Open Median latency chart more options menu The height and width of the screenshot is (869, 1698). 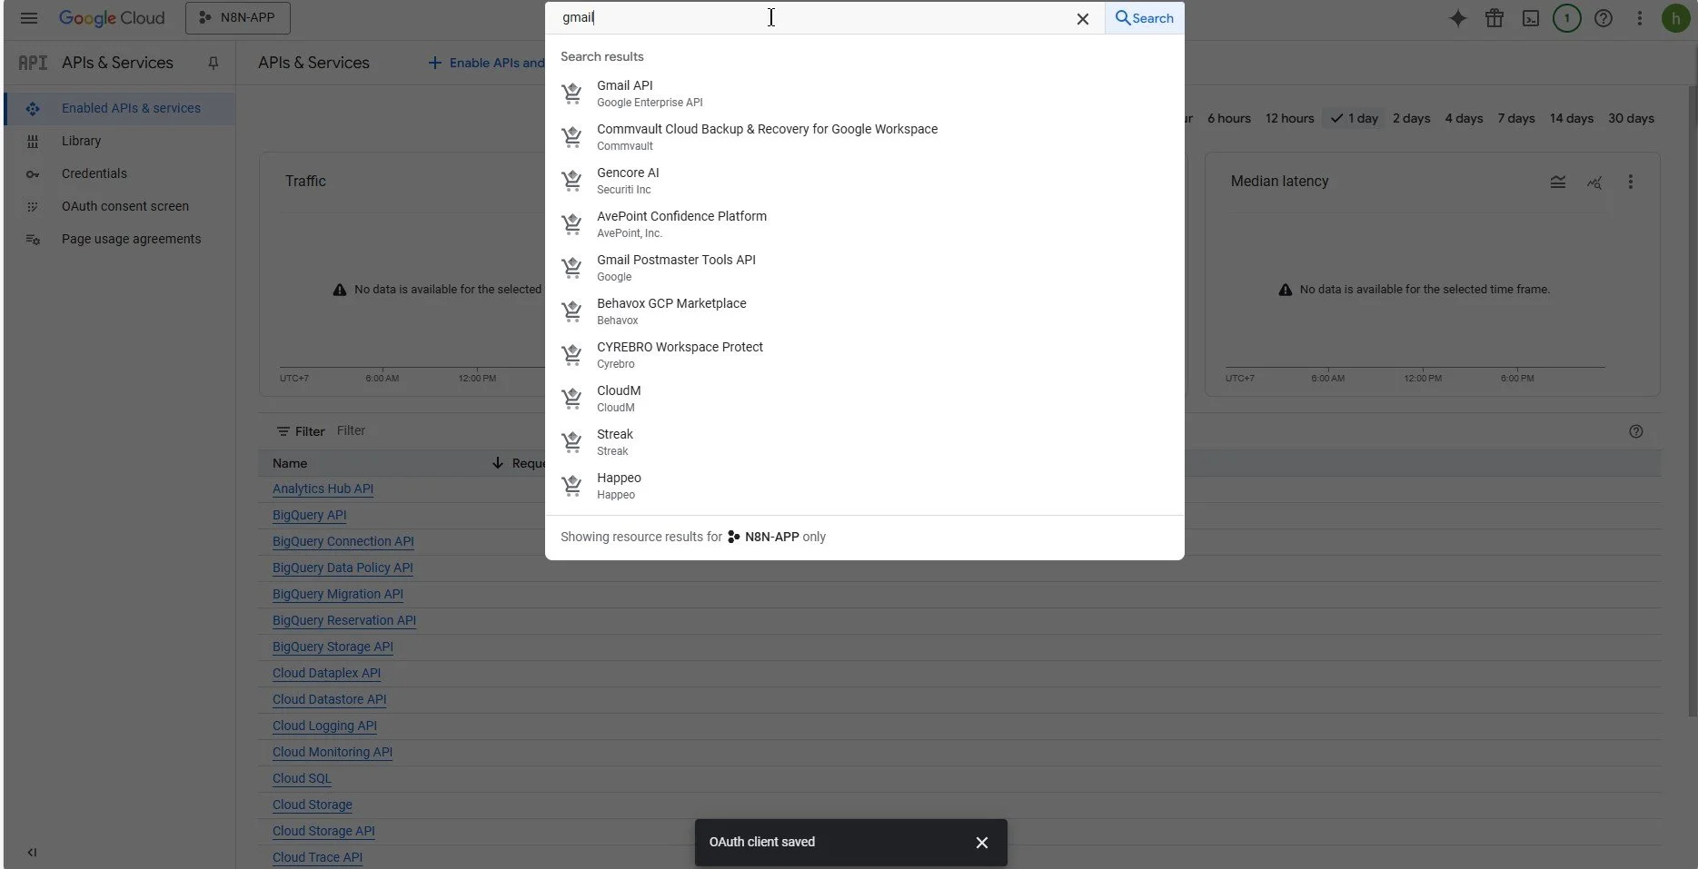pyautogui.click(x=1631, y=182)
